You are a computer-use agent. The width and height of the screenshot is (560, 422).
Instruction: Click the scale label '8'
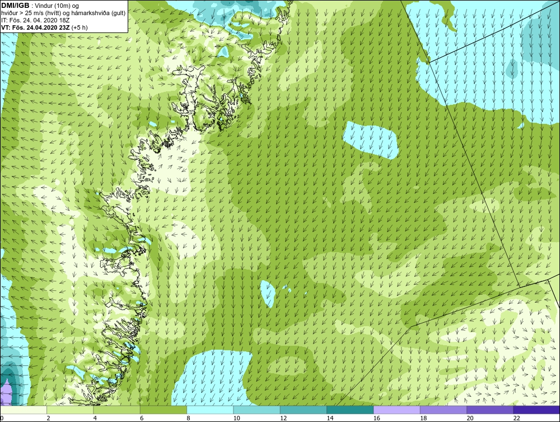point(188,419)
